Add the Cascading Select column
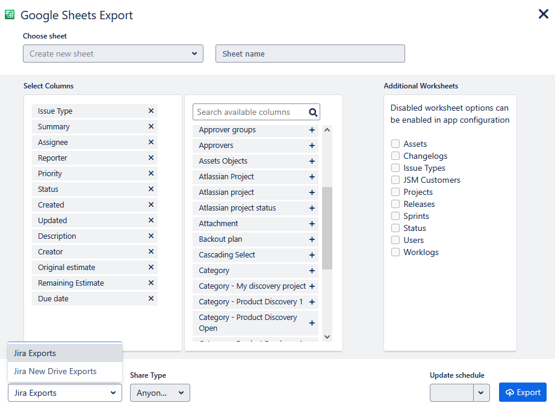 tap(312, 255)
